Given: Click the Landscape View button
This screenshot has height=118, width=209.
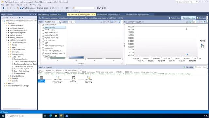Looking at the screenshot, I should [188, 18].
